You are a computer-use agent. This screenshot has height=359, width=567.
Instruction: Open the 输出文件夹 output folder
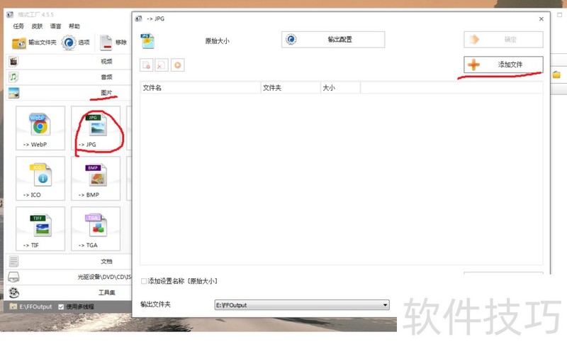34,43
